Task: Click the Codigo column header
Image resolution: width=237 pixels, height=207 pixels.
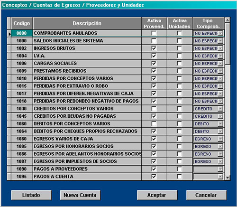Action: 22,23
